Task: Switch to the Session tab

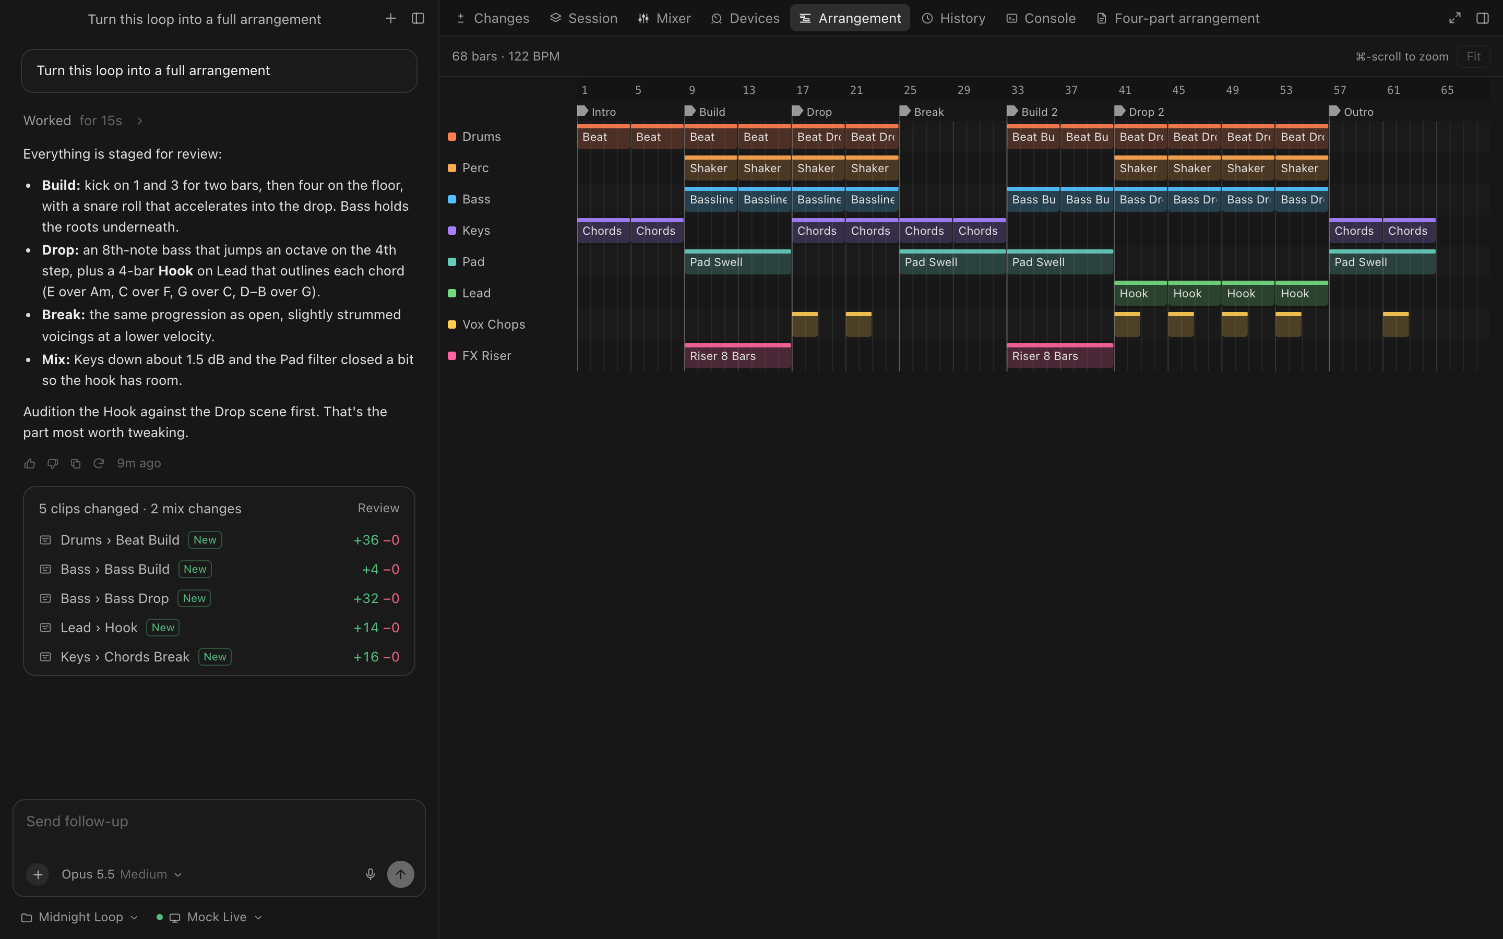Action: (584, 19)
